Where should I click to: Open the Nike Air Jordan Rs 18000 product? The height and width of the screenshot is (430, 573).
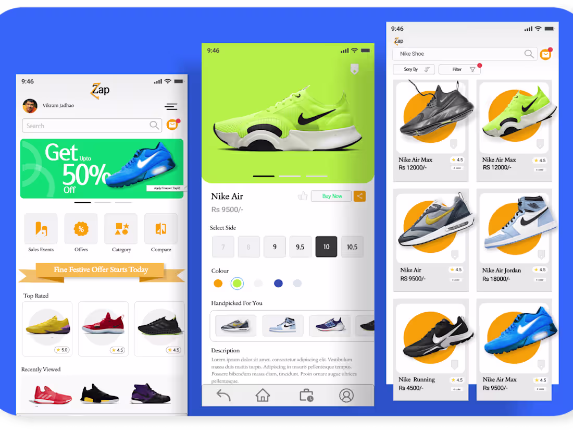tap(514, 240)
